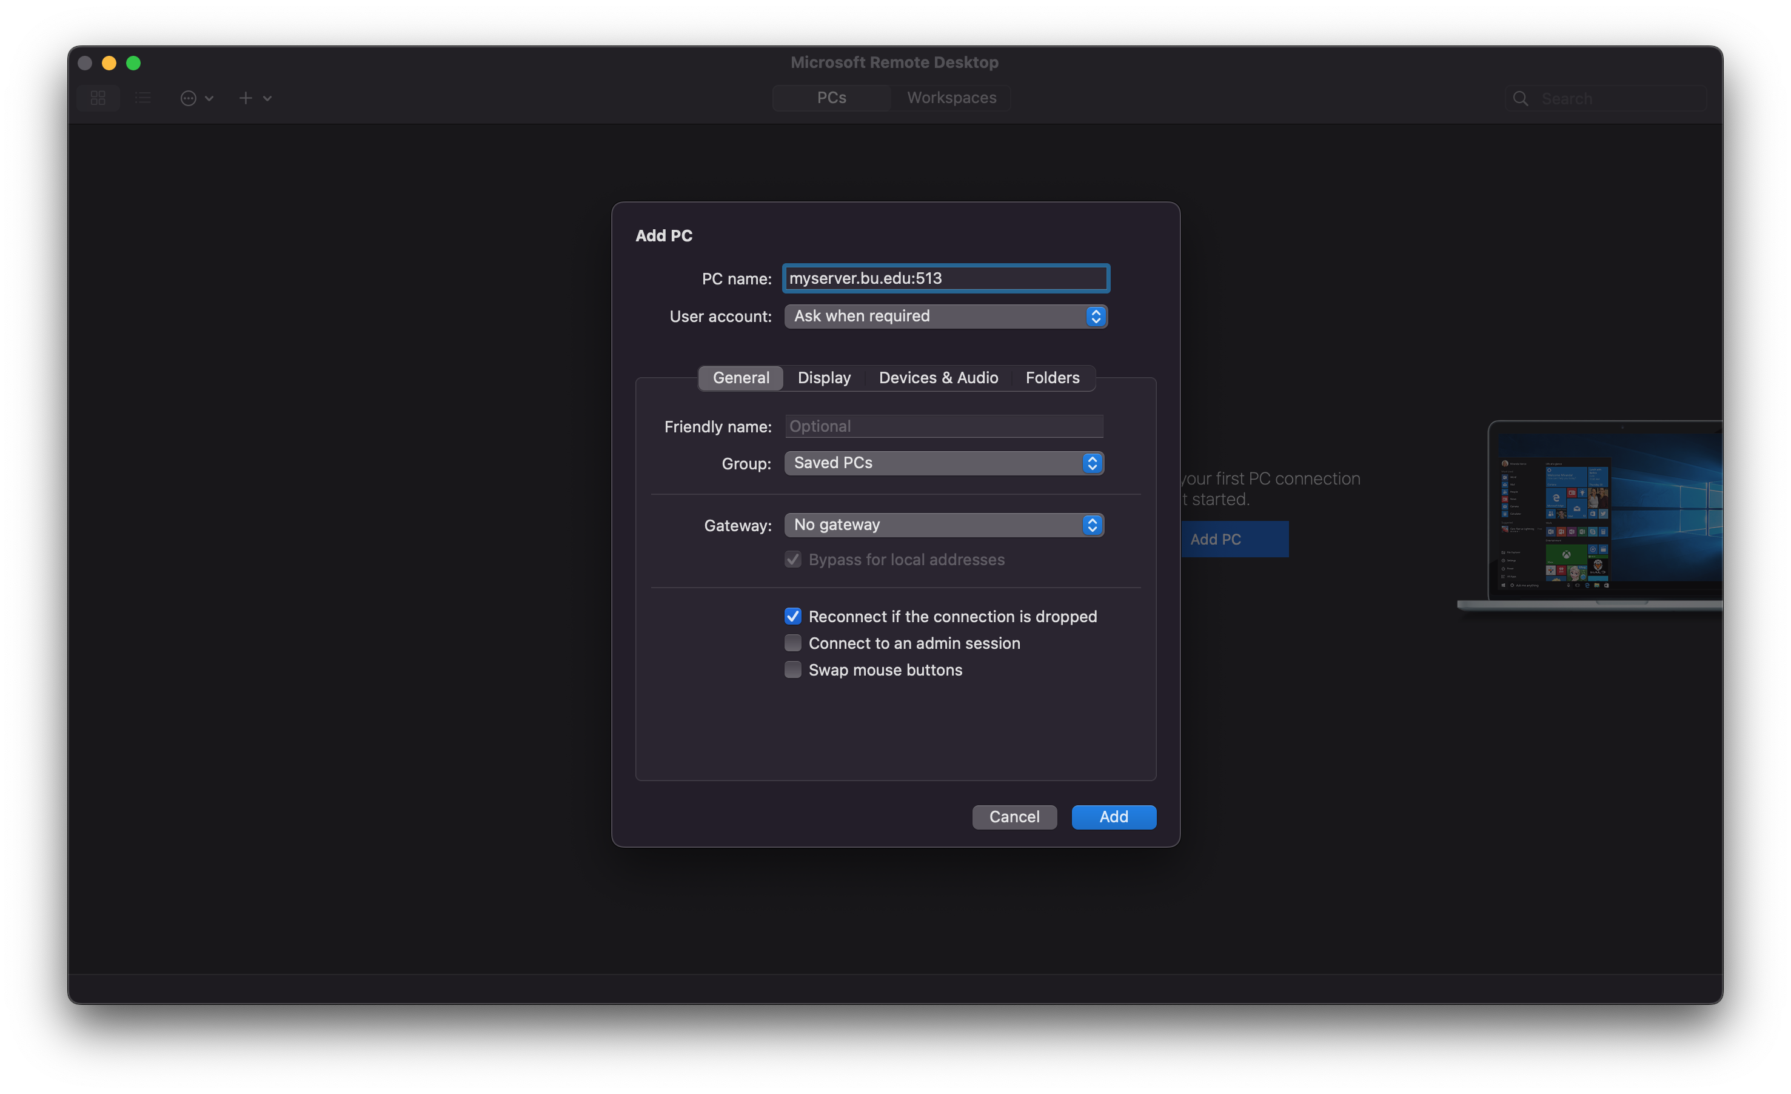Viewport: 1791px width, 1094px height.
Task: Open the Group Saved PCs dropdown
Action: point(943,463)
